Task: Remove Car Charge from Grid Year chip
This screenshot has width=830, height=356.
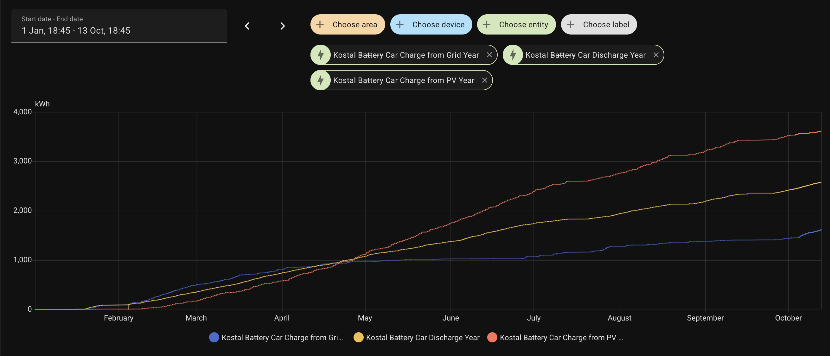Action: (x=489, y=55)
